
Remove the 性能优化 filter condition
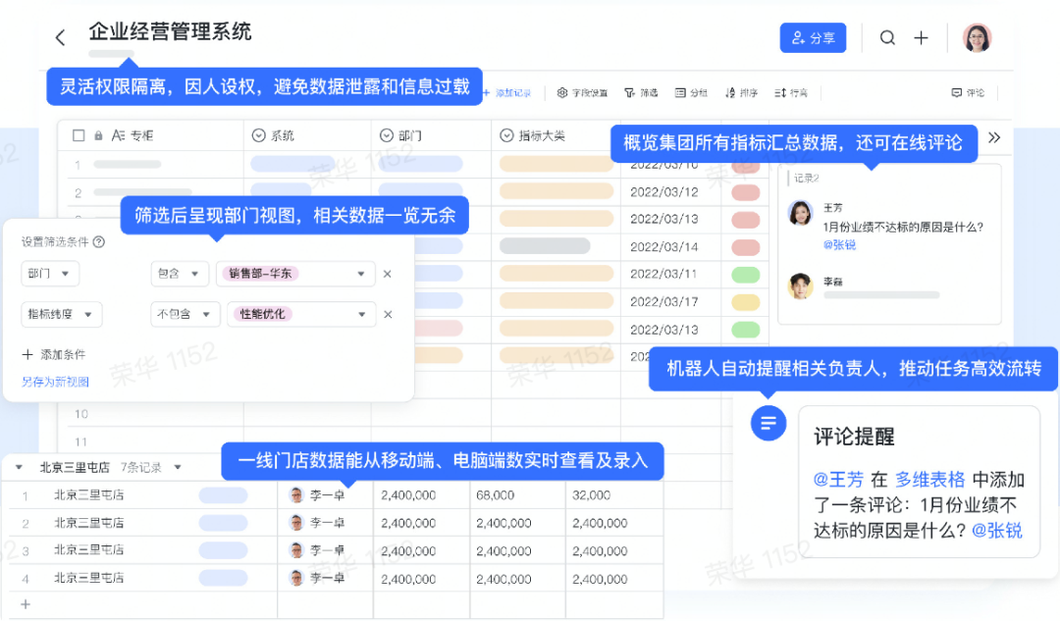[388, 315]
